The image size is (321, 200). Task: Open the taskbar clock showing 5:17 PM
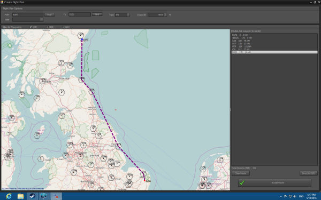(311, 196)
